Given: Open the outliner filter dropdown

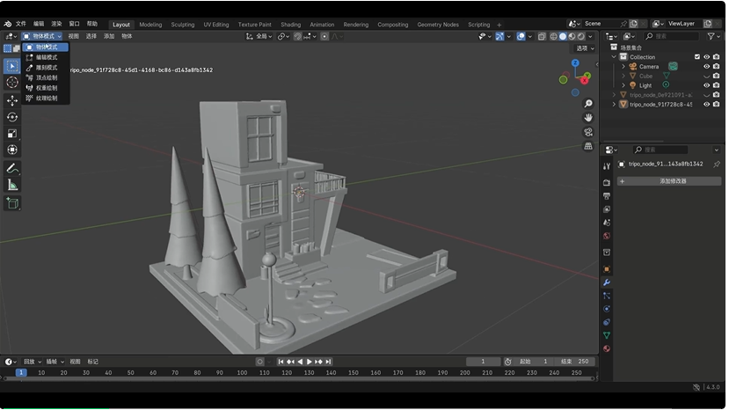Looking at the screenshot, I should 712,36.
